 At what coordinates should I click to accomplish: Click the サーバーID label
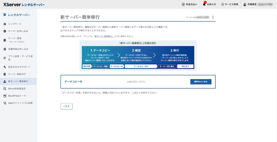(191, 17)
